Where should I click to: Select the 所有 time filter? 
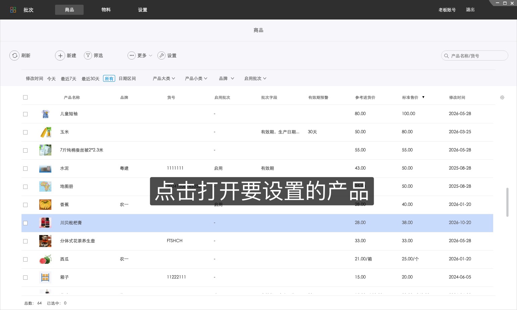point(109,79)
